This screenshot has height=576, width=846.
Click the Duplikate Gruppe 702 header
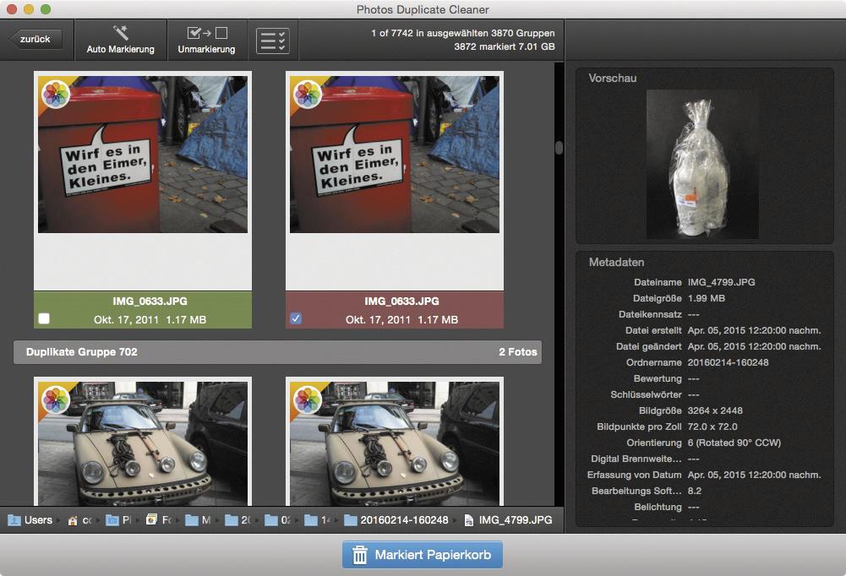pyautogui.click(x=277, y=351)
